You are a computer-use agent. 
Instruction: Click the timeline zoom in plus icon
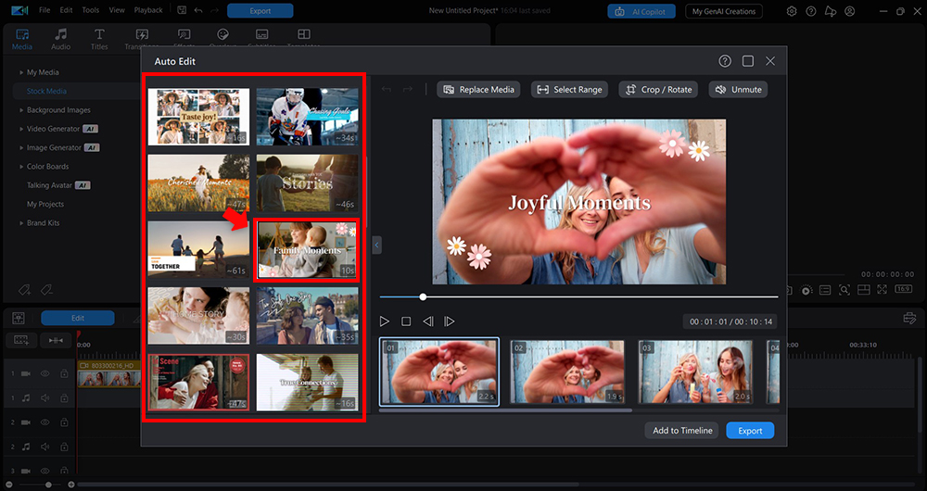[71, 485]
